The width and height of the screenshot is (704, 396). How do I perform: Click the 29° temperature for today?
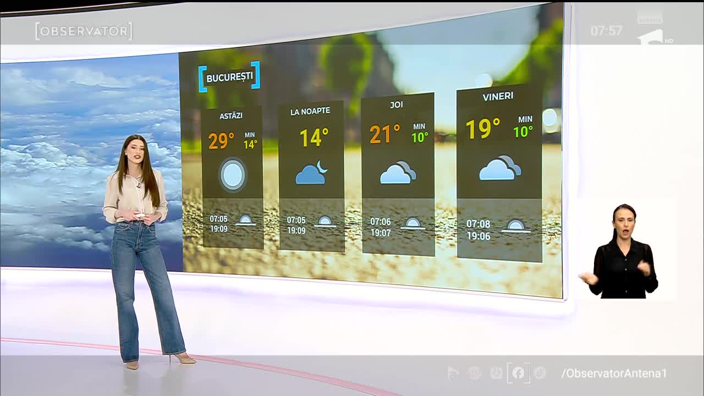coord(221,141)
